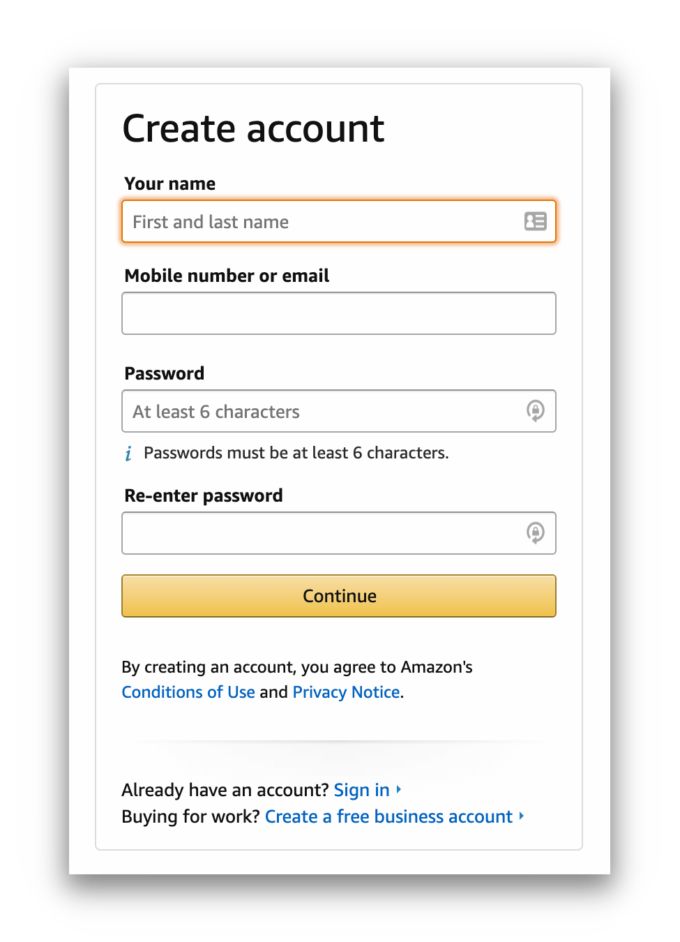Expand the arrow after business account link
This screenshot has height=942, width=680.
[x=521, y=816]
